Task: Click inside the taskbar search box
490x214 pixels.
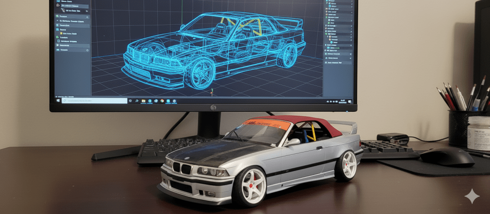Action: pyautogui.click(x=96, y=101)
